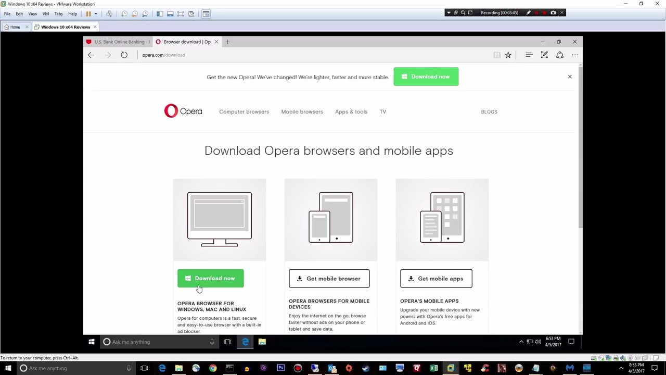Open Edge More actions ellipsis

(x=575, y=55)
